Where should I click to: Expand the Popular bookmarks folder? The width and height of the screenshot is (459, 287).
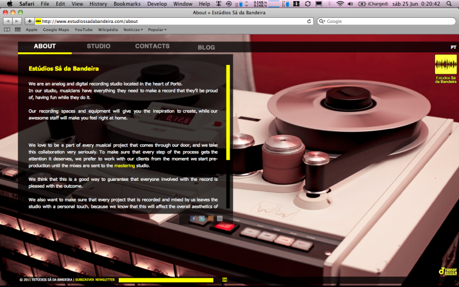pyautogui.click(x=157, y=29)
